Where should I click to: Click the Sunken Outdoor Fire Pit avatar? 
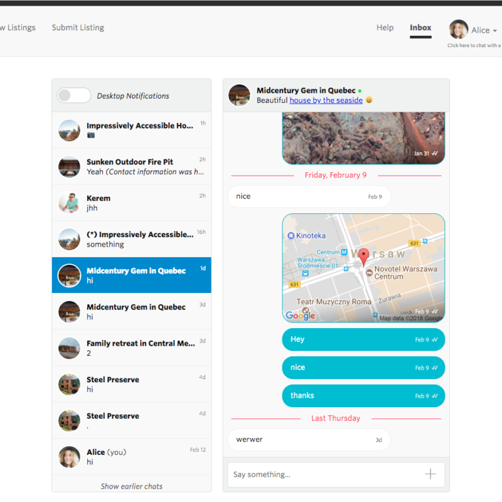(69, 166)
